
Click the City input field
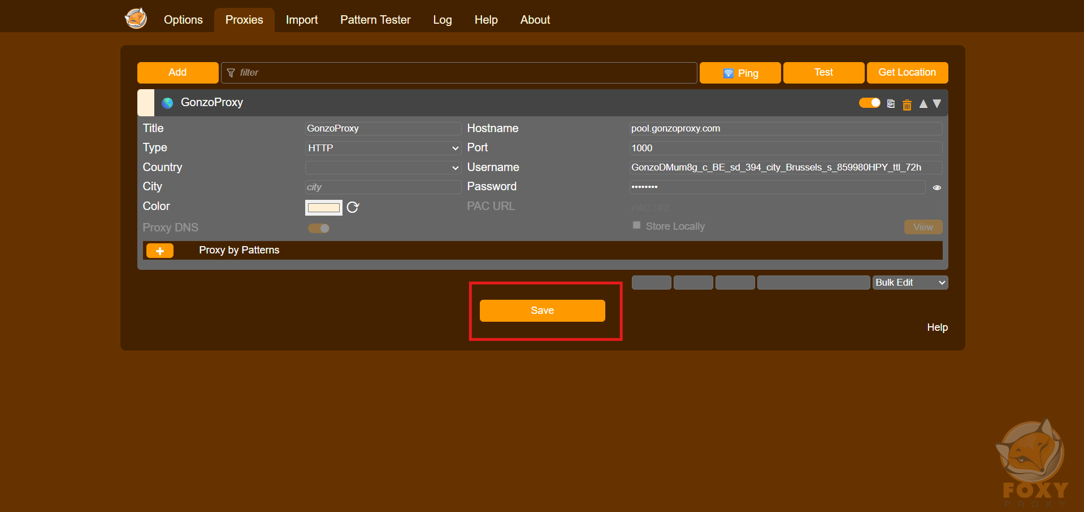tap(383, 187)
